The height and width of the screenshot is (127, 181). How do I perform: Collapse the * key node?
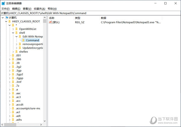click(x=10, y=25)
